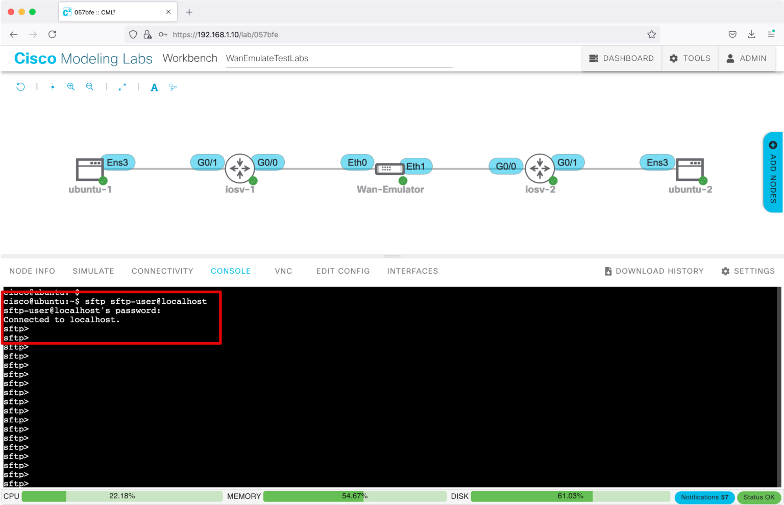Image resolution: width=784 pixels, height=505 pixels.
Task: Click the Ens3 interface label on ubuntu-1
Action: click(x=117, y=162)
